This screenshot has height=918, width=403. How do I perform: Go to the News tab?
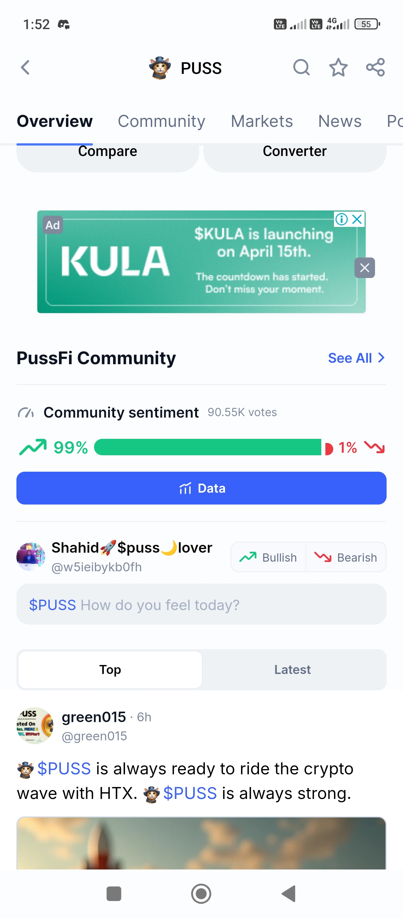click(x=340, y=121)
